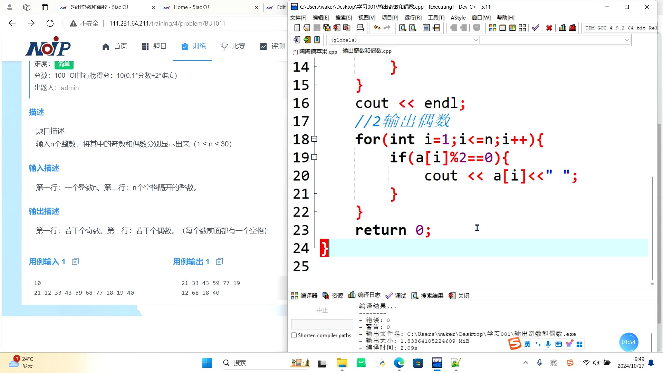Click the Print icon in Dev-C++ toolbar

(x=360, y=28)
